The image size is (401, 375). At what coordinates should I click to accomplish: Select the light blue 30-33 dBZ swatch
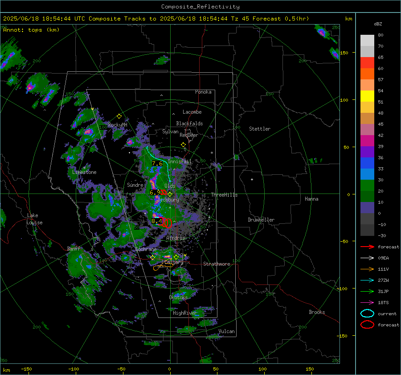367,174
